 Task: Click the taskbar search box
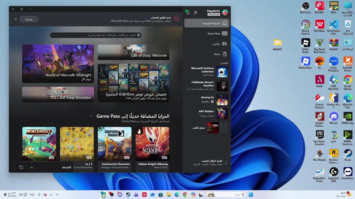(x=226, y=195)
